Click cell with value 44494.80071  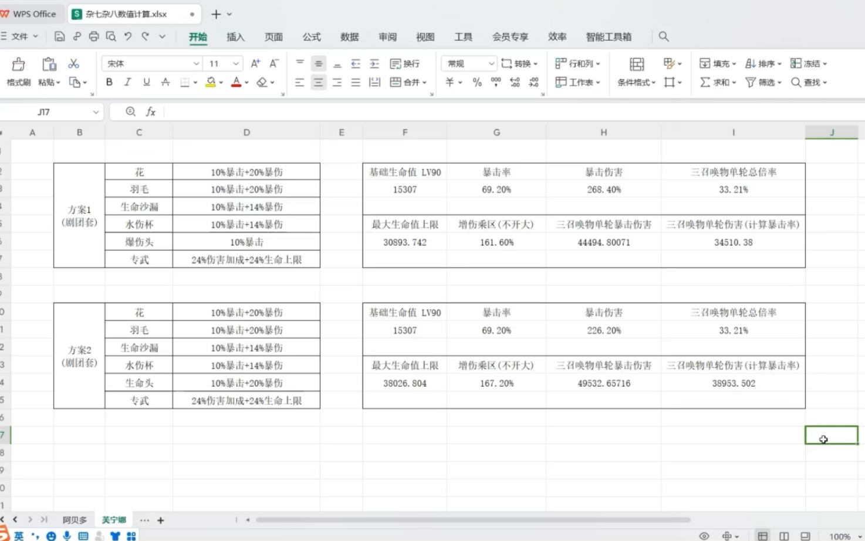(604, 242)
